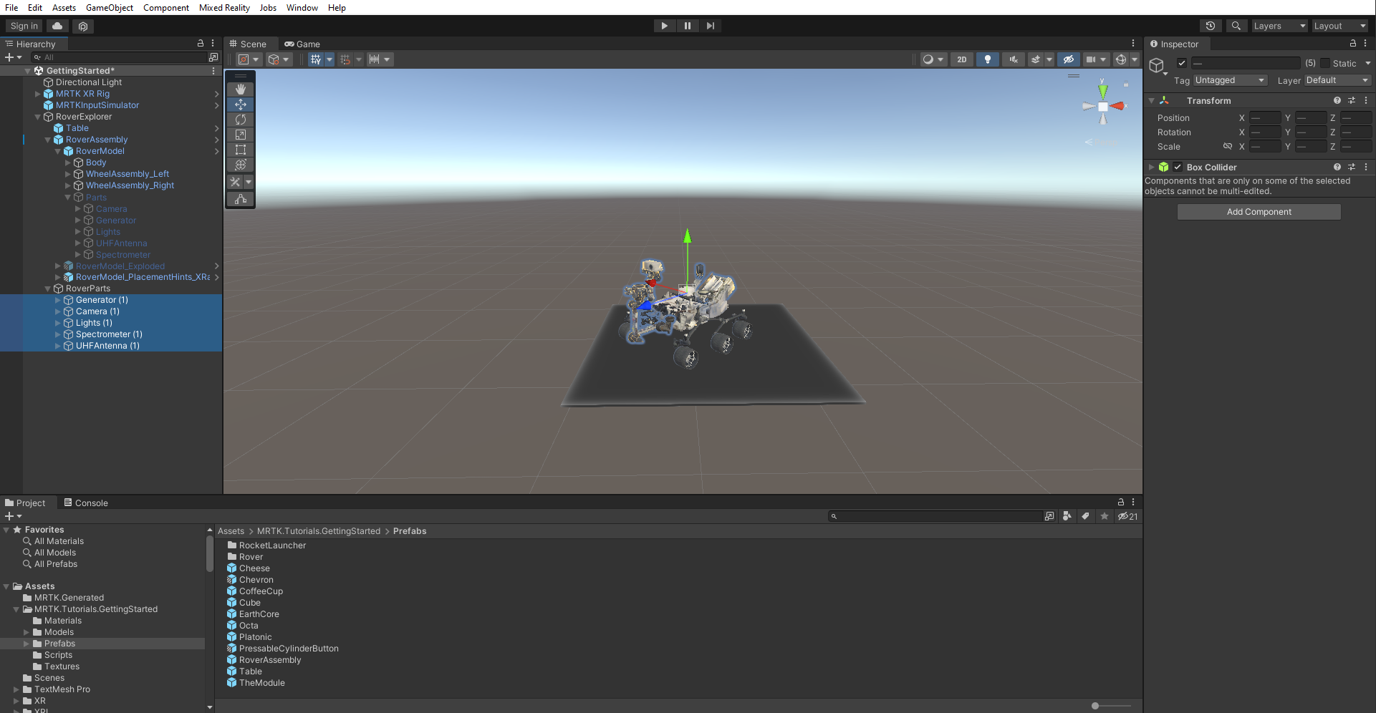Switch to the Game tab

coord(302,44)
